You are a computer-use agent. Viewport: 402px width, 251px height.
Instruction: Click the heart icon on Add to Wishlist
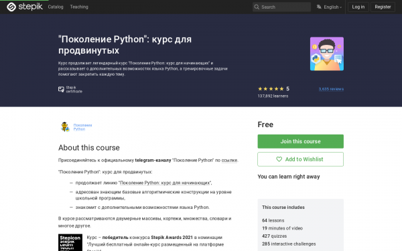tap(279, 159)
